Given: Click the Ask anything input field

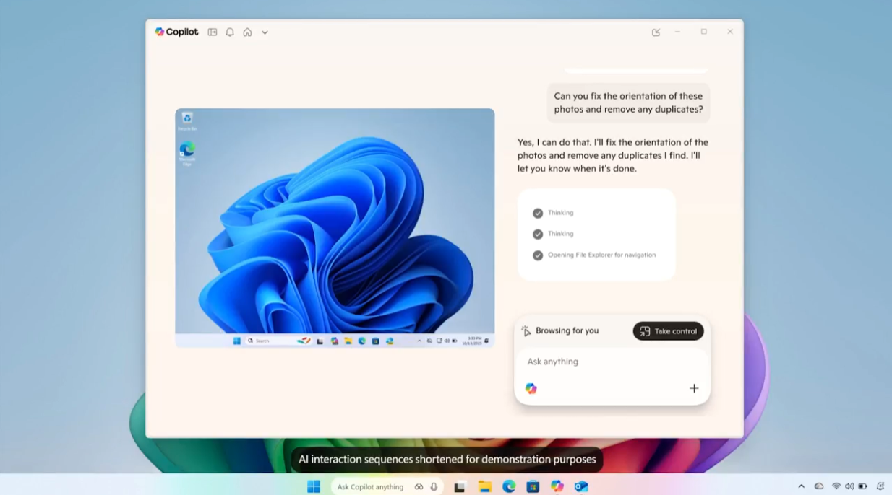Looking at the screenshot, I should tap(611, 362).
